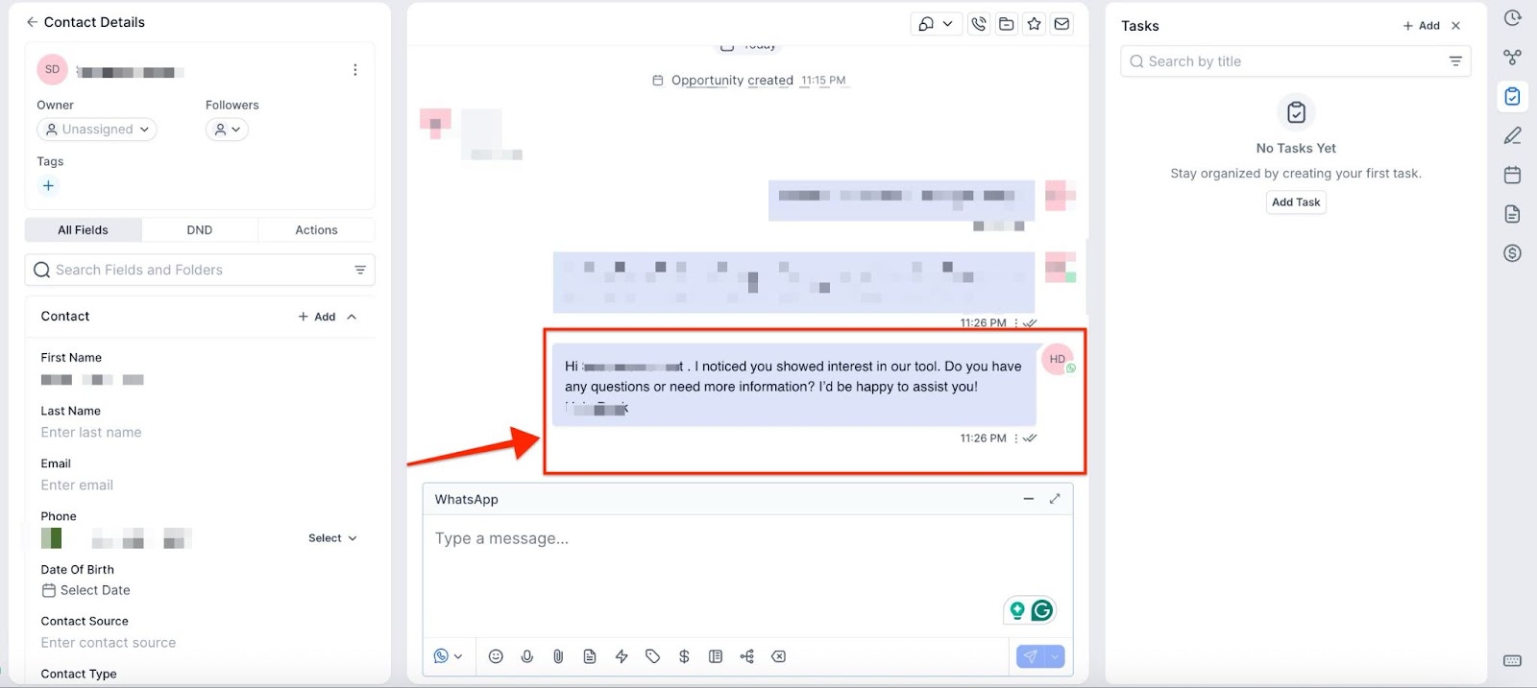Screen dimensions: 1537x688
Task: Click the keyboard icon in right sidebar
Action: pyautogui.click(x=1512, y=661)
